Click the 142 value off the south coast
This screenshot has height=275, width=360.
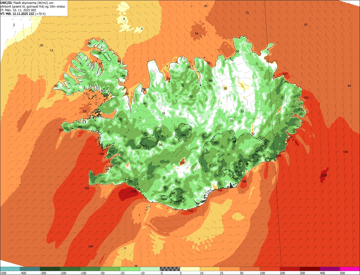pyautogui.click(x=191, y=211)
